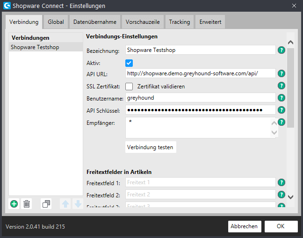Open help for Freitextfeld 1
The height and width of the screenshot is (238, 303).
pyautogui.click(x=281, y=182)
